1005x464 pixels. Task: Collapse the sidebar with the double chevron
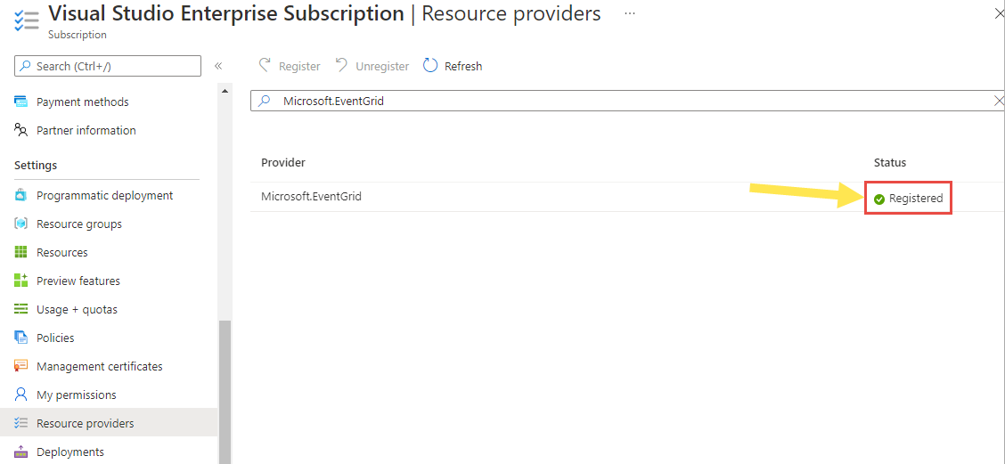point(218,66)
